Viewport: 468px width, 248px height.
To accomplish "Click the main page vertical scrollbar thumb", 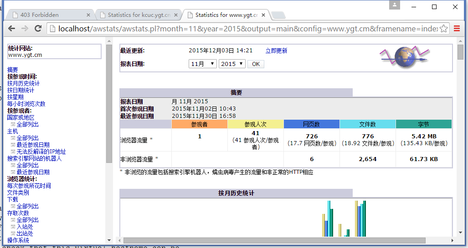I will tap(460, 53).
